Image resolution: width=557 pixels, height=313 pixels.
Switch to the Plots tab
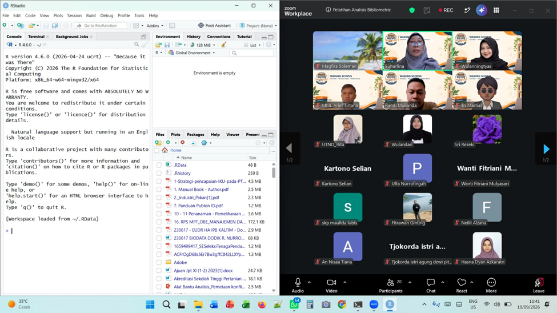[x=175, y=135]
